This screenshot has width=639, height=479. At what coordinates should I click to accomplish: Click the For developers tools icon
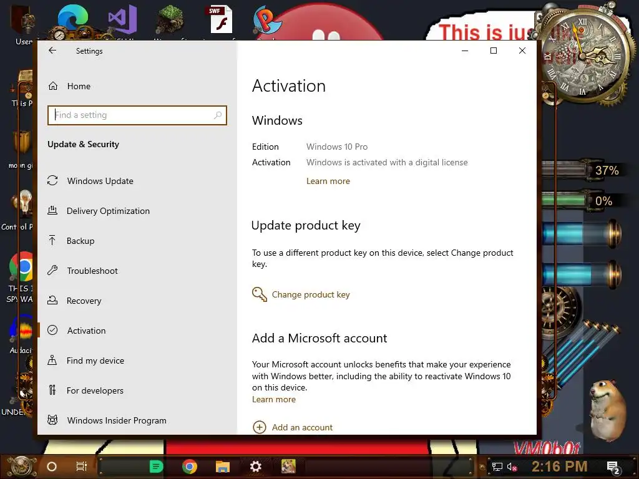click(x=52, y=390)
